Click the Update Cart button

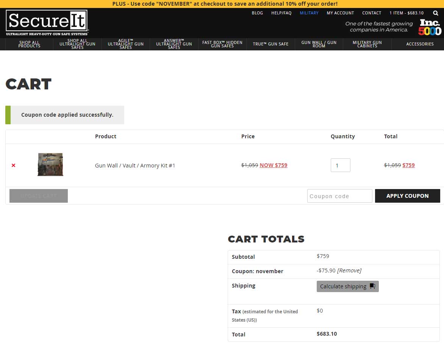39,196
